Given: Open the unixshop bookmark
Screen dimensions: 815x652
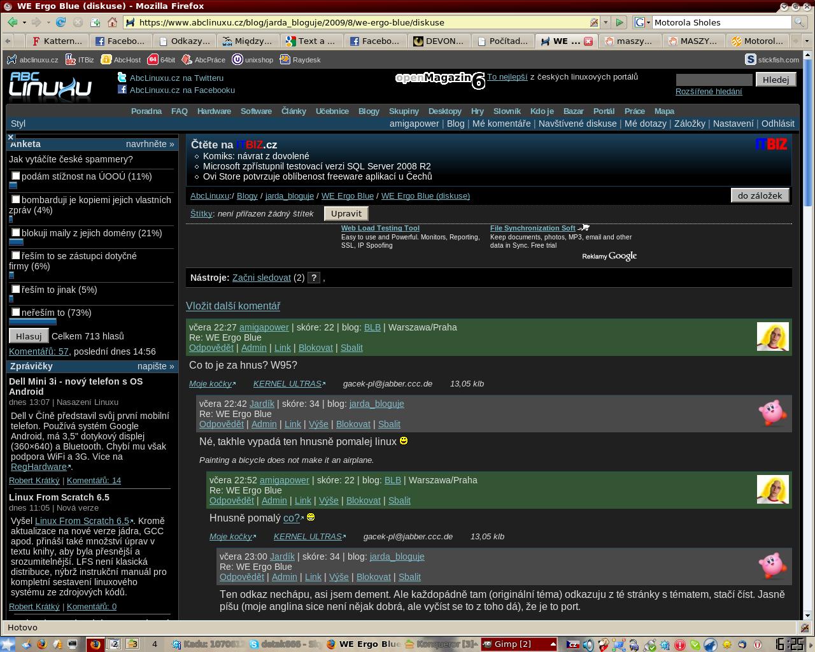Looking at the screenshot, I should click(253, 60).
